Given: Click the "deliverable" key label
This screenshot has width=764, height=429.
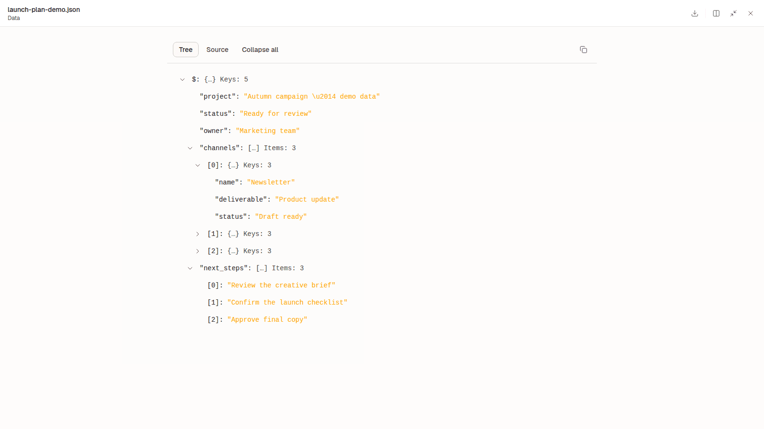Looking at the screenshot, I should (x=241, y=199).
